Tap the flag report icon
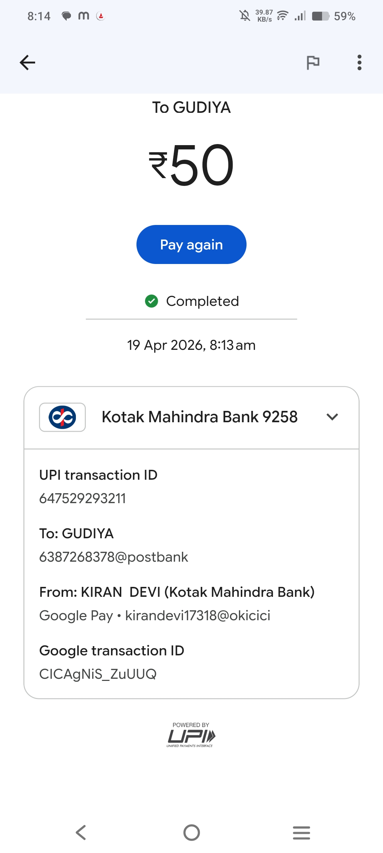Image resolution: width=383 pixels, height=853 pixels. 313,63
